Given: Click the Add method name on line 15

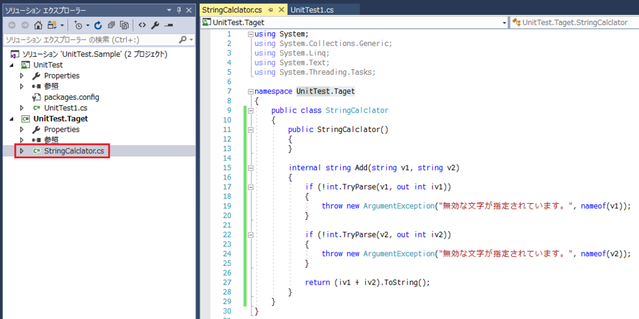Looking at the screenshot, I should coord(361,168).
